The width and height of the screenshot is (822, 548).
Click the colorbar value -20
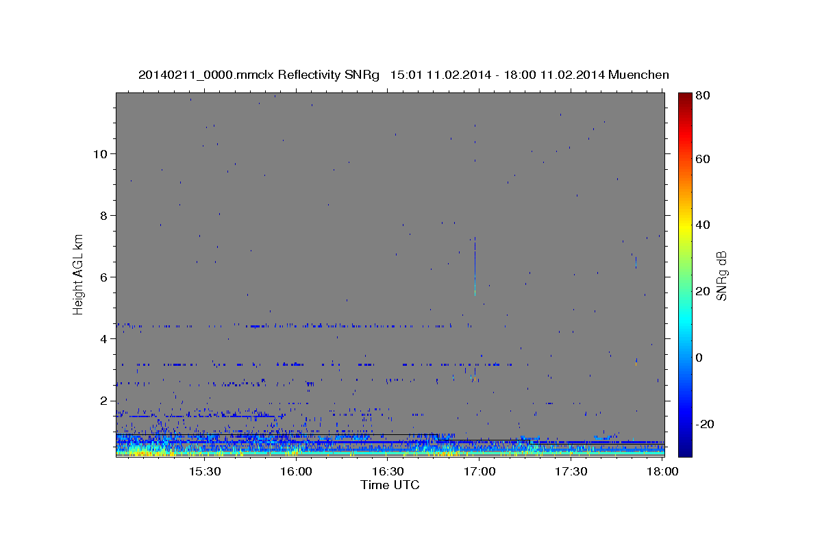pyautogui.click(x=705, y=424)
